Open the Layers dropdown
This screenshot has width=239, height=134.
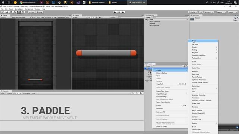point(221,12)
